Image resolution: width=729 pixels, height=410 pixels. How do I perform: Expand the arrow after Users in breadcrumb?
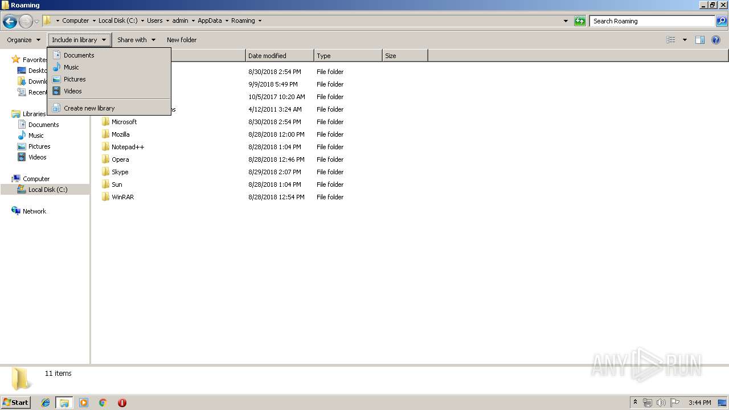click(x=167, y=20)
